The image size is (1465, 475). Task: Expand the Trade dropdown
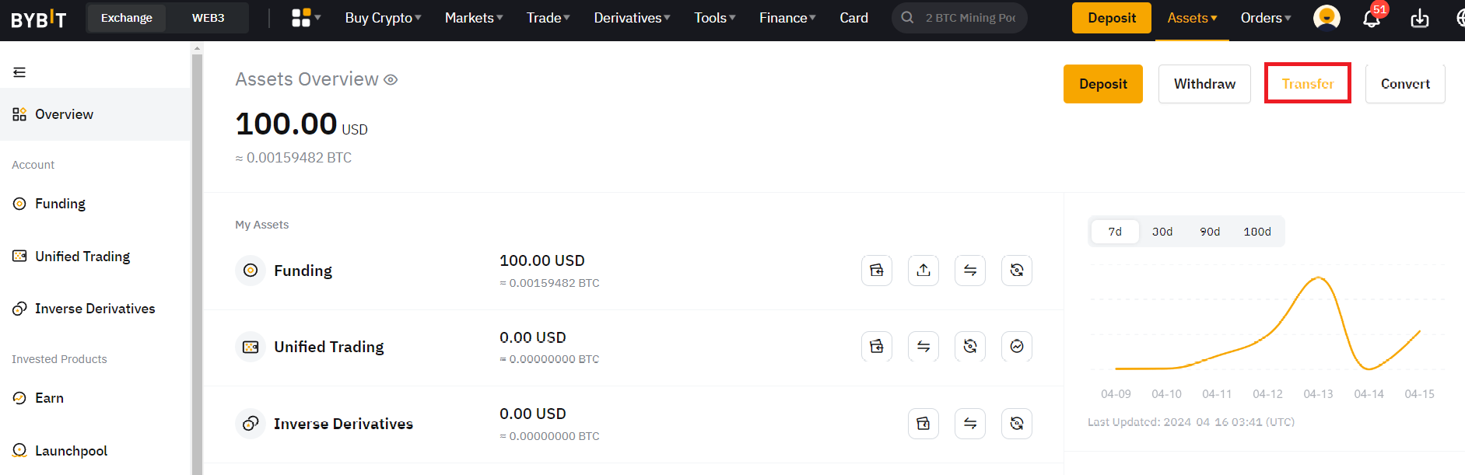(x=548, y=18)
